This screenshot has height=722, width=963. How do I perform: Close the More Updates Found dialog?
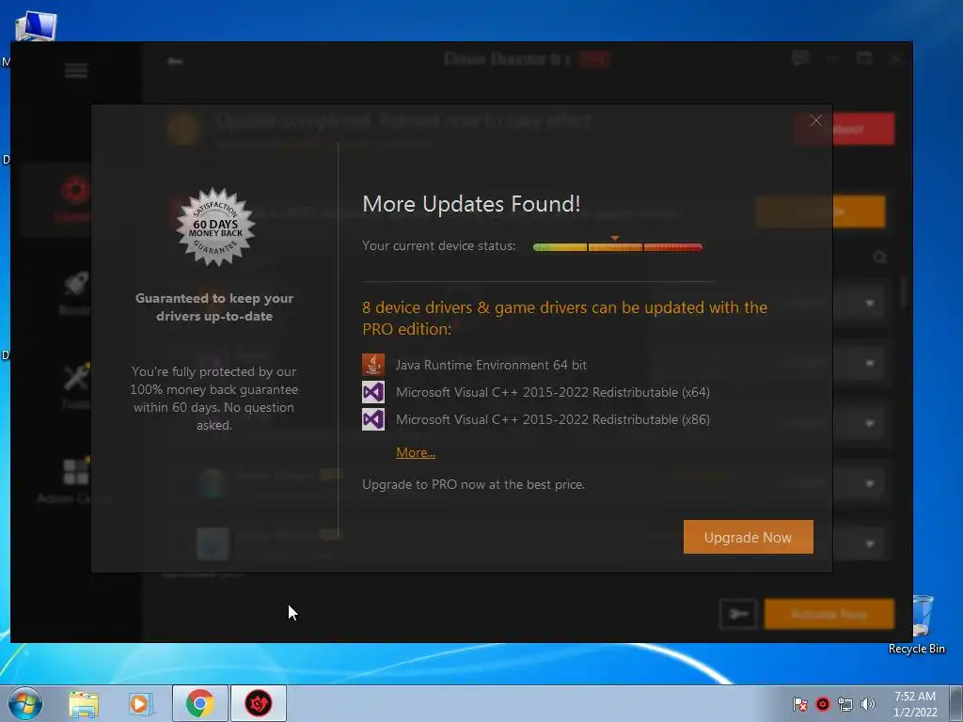click(815, 120)
